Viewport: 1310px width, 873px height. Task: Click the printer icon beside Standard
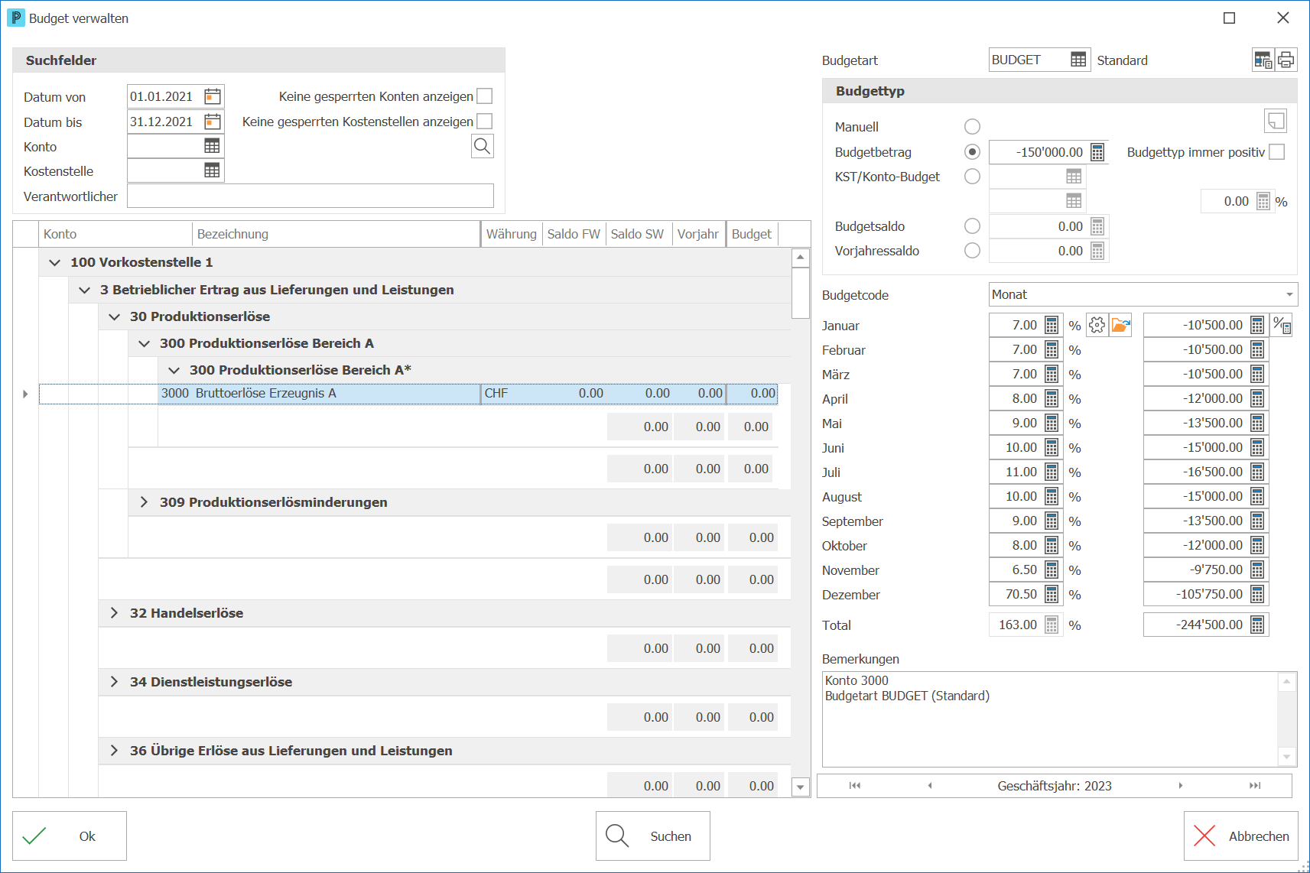[x=1286, y=60]
